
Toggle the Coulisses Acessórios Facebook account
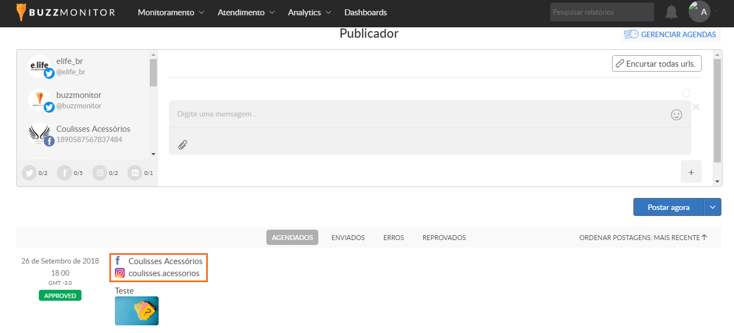[82, 134]
